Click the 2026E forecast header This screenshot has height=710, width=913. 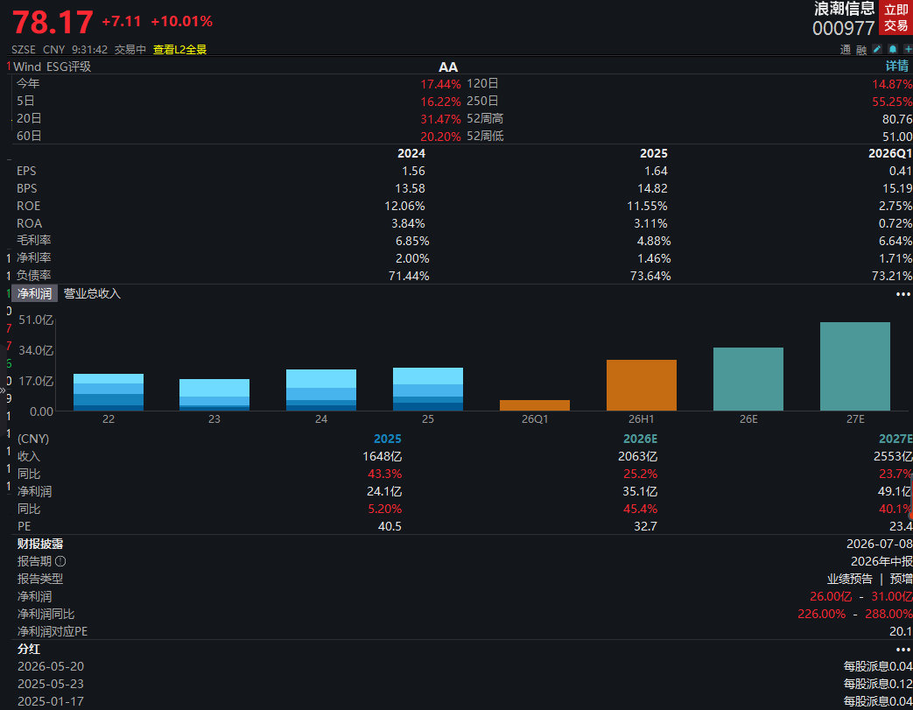[x=640, y=439]
